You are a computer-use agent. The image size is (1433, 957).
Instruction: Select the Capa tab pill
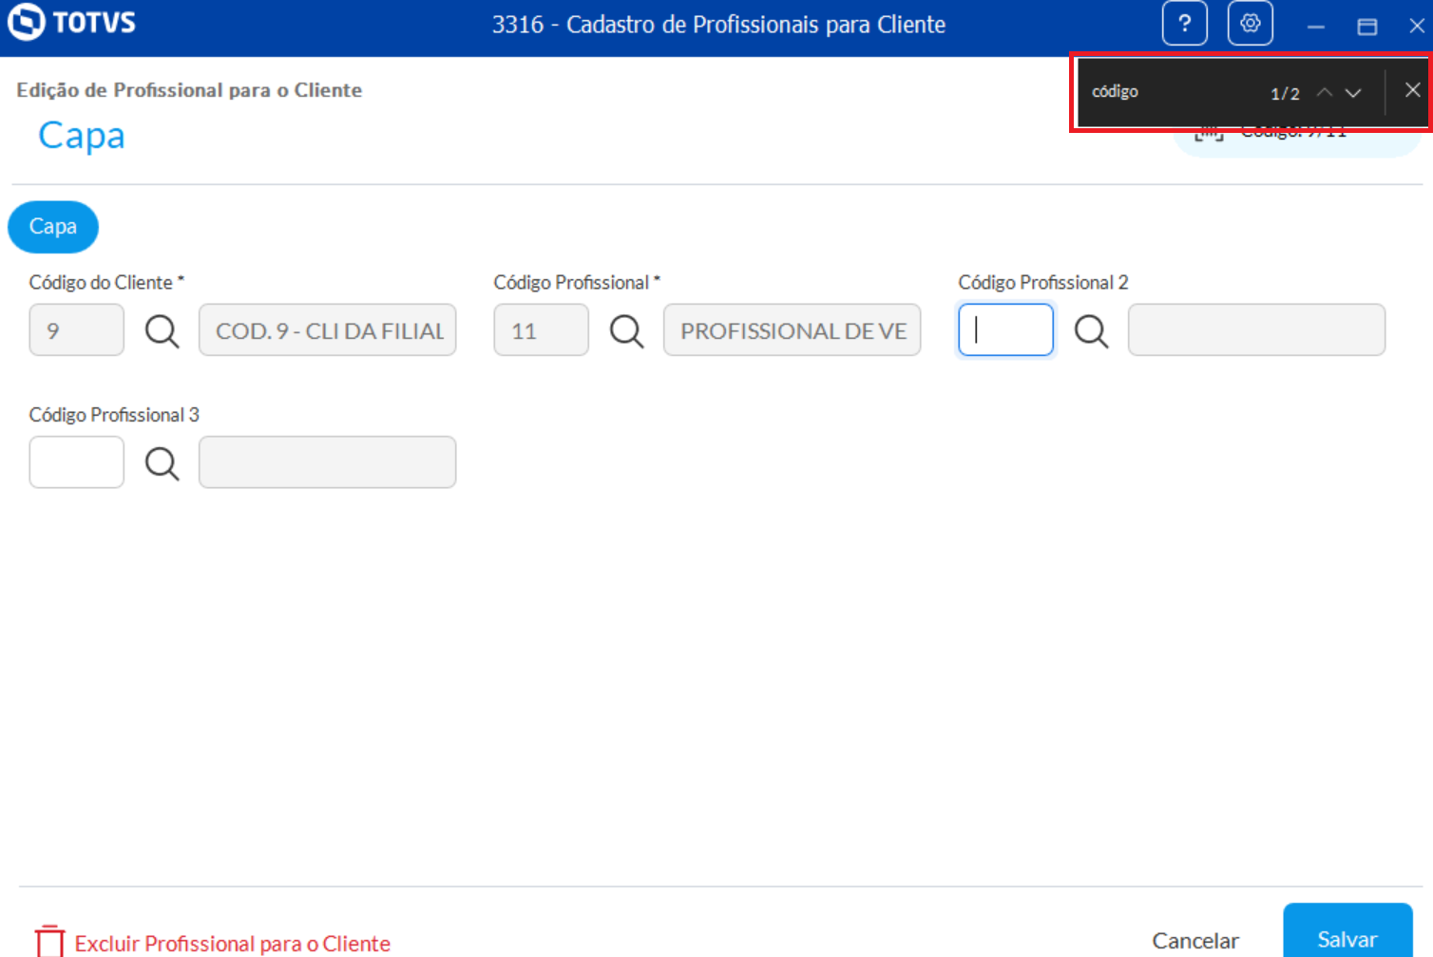coord(53,227)
